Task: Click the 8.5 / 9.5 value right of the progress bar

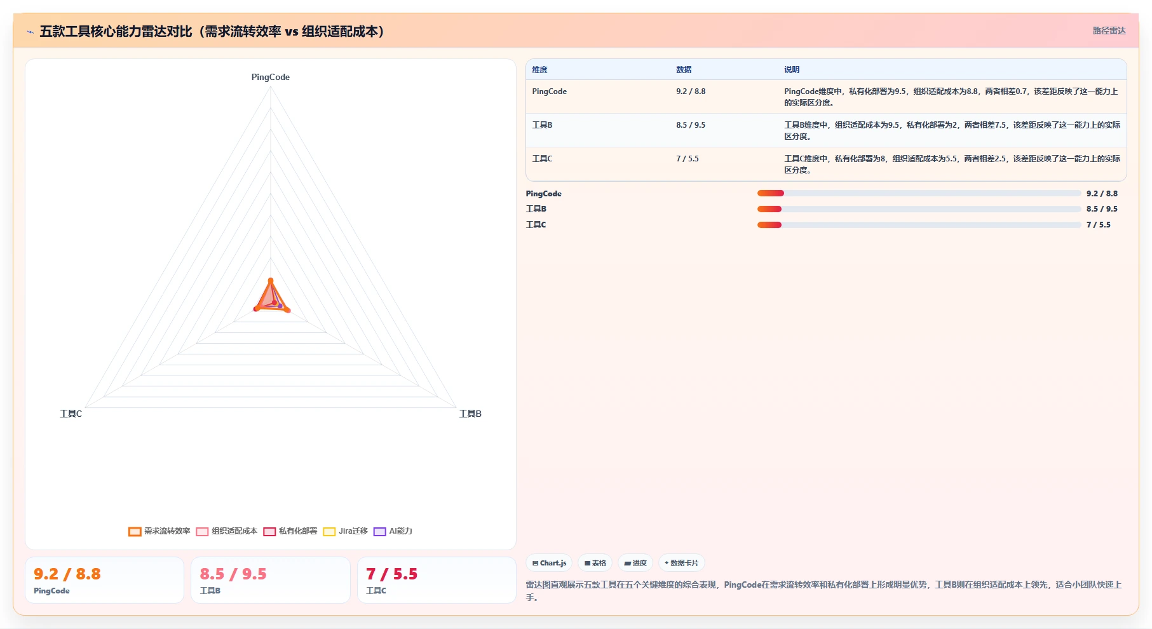Action: tap(1102, 209)
